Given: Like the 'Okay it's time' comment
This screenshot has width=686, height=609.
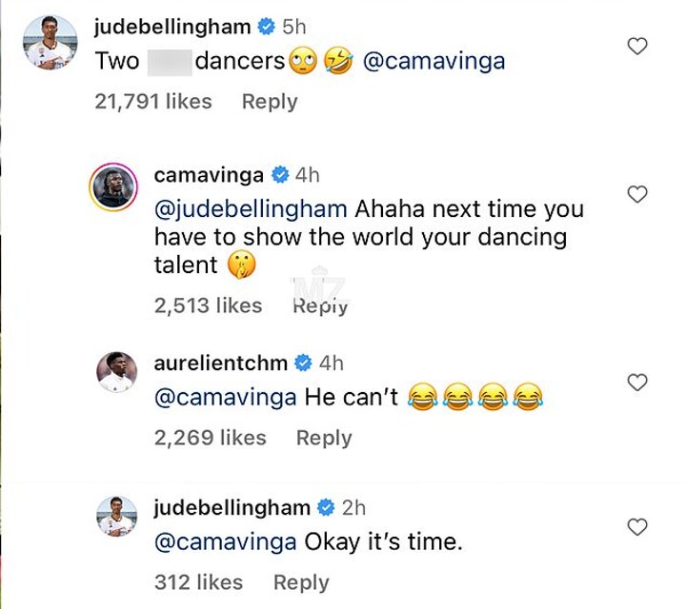Looking at the screenshot, I should [x=638, y=527].
